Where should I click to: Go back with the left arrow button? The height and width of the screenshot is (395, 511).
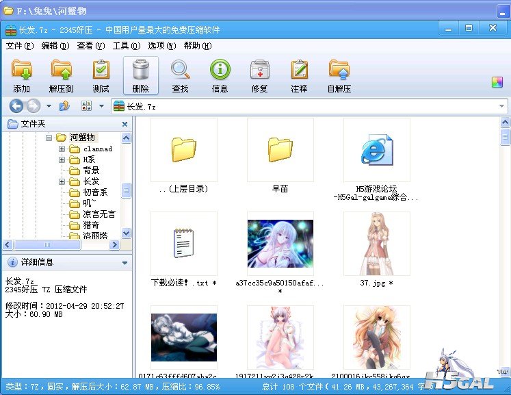pyautogui.click(x=16, y=106)
